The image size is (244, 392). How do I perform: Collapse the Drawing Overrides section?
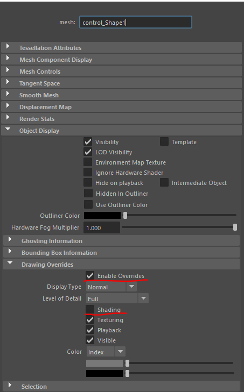click(121, 264)
